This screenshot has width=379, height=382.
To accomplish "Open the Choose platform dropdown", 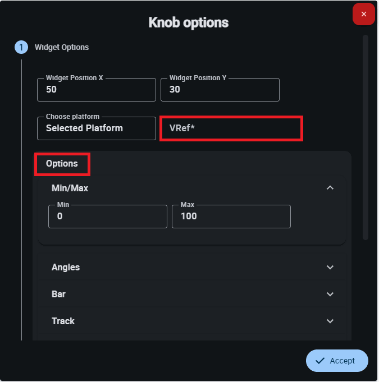I will point(96,128).
